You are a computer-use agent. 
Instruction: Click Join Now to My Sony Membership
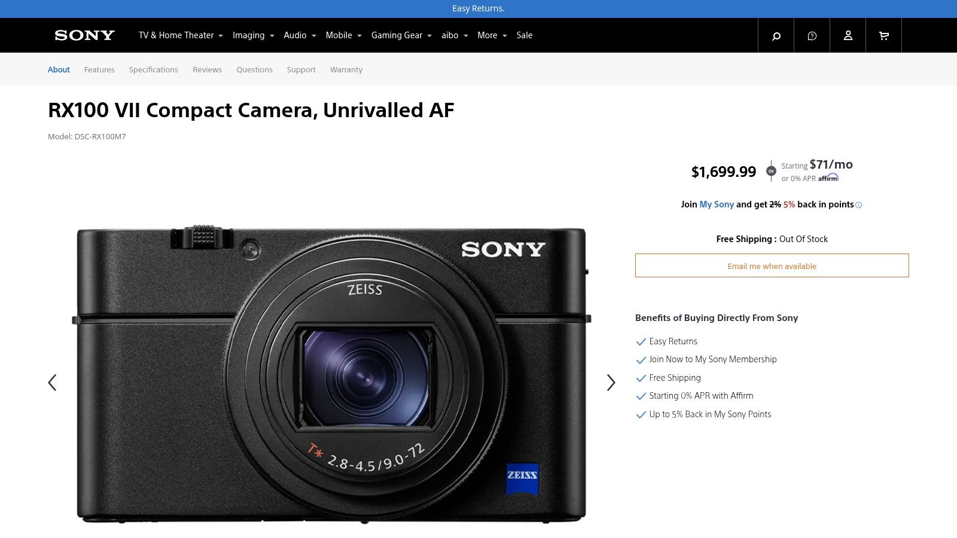[x=712, y=359]
